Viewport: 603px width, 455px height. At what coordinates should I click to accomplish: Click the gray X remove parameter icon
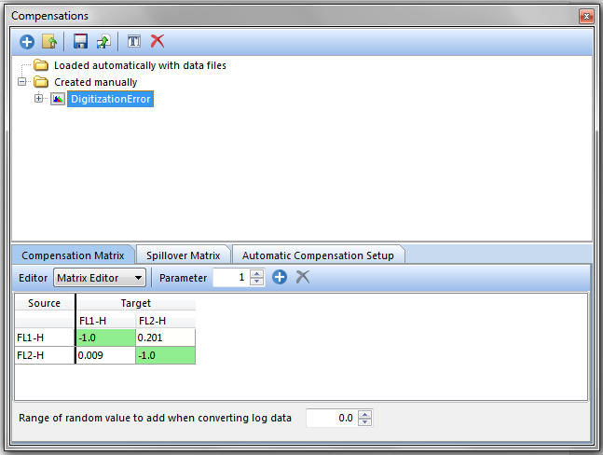(x=302, y=277)
